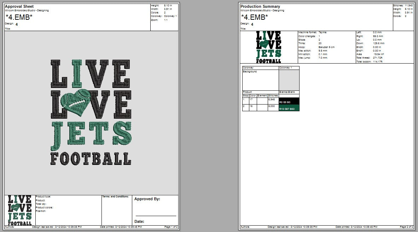Image resolution: width=418 pixels, height=232 pixels.
Task: Click the gray Colorway 1 background swatch
Action: tap(289, 80)
